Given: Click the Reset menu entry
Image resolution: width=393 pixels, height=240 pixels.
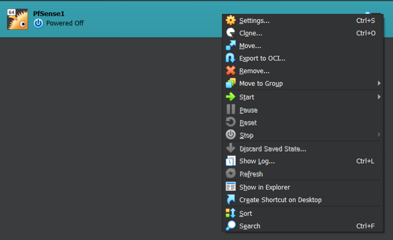Looking at the screenshot, I should click(303, 123).
